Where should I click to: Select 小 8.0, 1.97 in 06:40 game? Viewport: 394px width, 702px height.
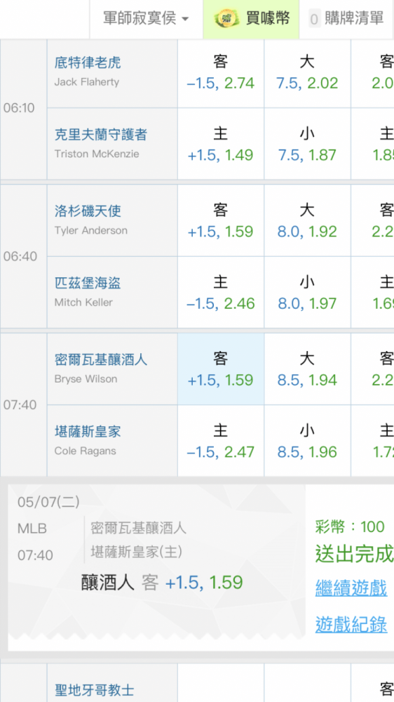click(x=307, y=292)
